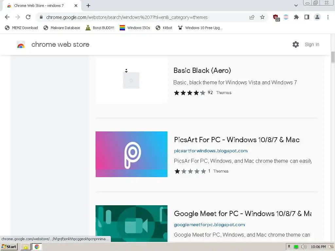Click the forward navigation arrow
This screenshot has height=251, width=335.
pos(18,17)
